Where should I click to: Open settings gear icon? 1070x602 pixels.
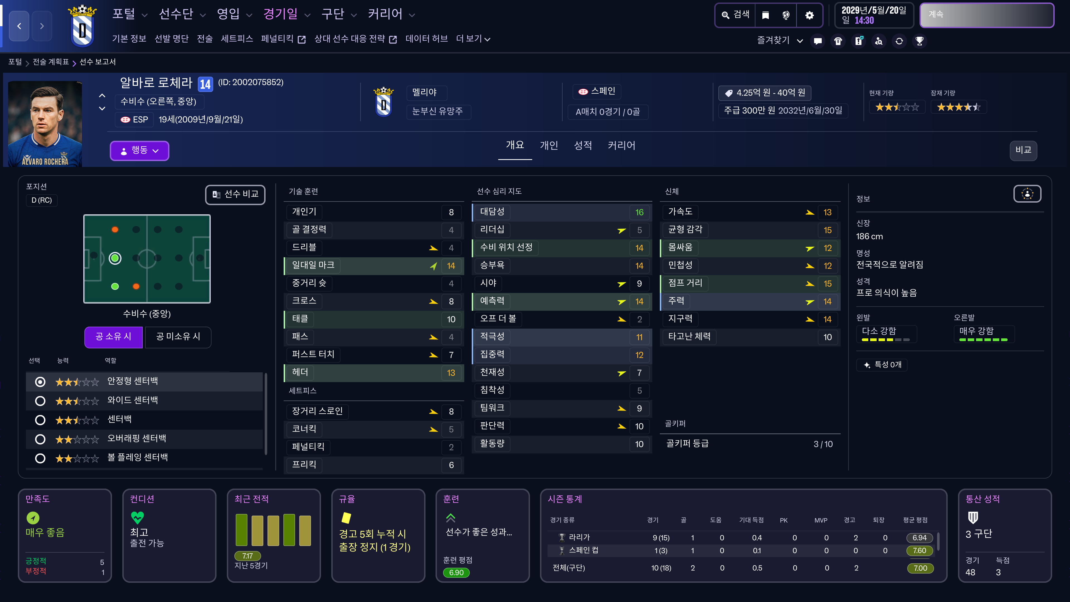pos(809,15)
